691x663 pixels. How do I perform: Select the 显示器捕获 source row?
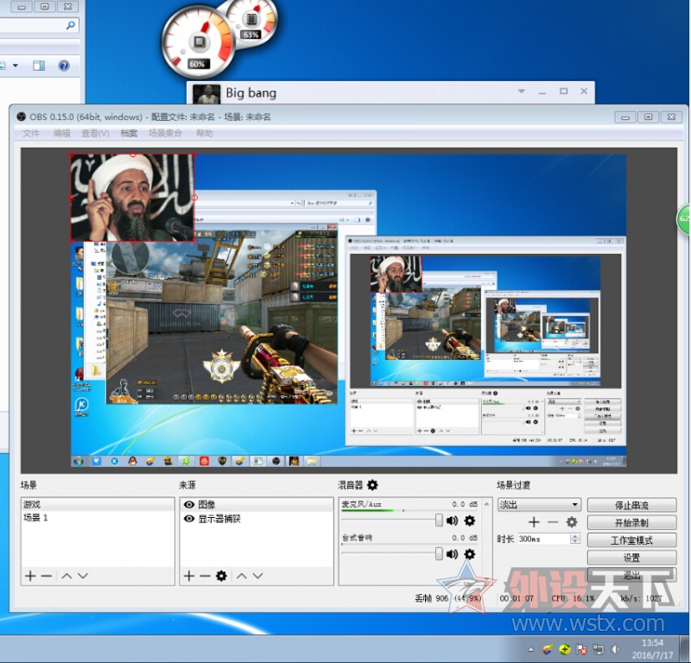point(257,519)
